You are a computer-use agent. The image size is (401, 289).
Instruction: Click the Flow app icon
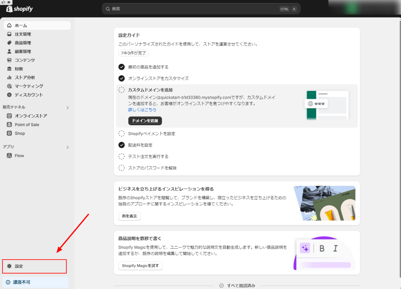(x=9, y=156)
